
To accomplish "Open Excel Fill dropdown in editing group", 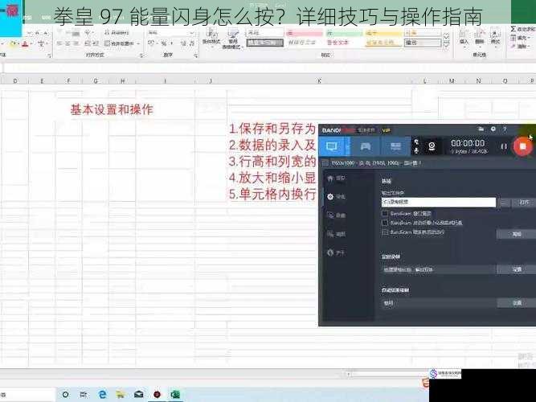I will pyautogui.click(x=522, y=38).
